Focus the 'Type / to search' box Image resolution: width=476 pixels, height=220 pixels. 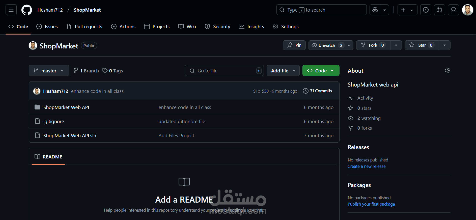(322, 10)
